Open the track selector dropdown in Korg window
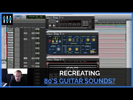Screen dimensions: 133x100 tap(50, 34)
